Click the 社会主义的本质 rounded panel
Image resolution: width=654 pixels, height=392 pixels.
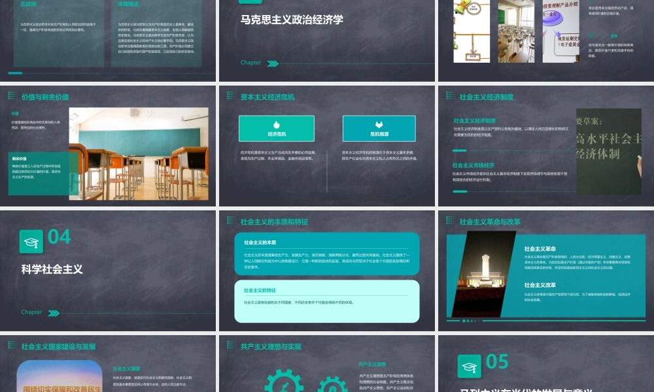tap(327, 253)
